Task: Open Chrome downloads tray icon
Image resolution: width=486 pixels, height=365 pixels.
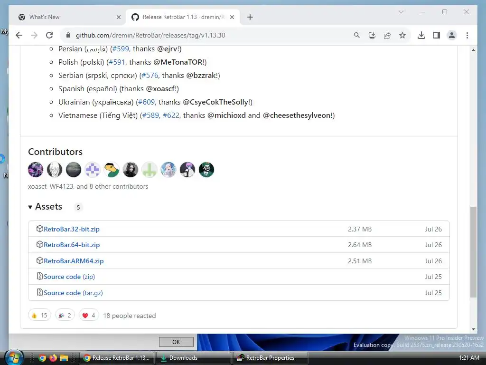Action: [421, 35]
